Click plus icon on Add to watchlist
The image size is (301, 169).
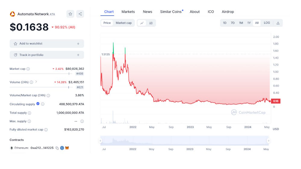coord(78,44)
